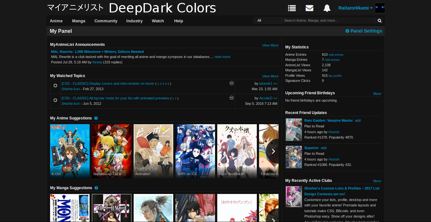The width and height of the screenshot is (431, 222).
Task: Click the MyAnimeList Japanese logo
Action: tap(75, 8)
